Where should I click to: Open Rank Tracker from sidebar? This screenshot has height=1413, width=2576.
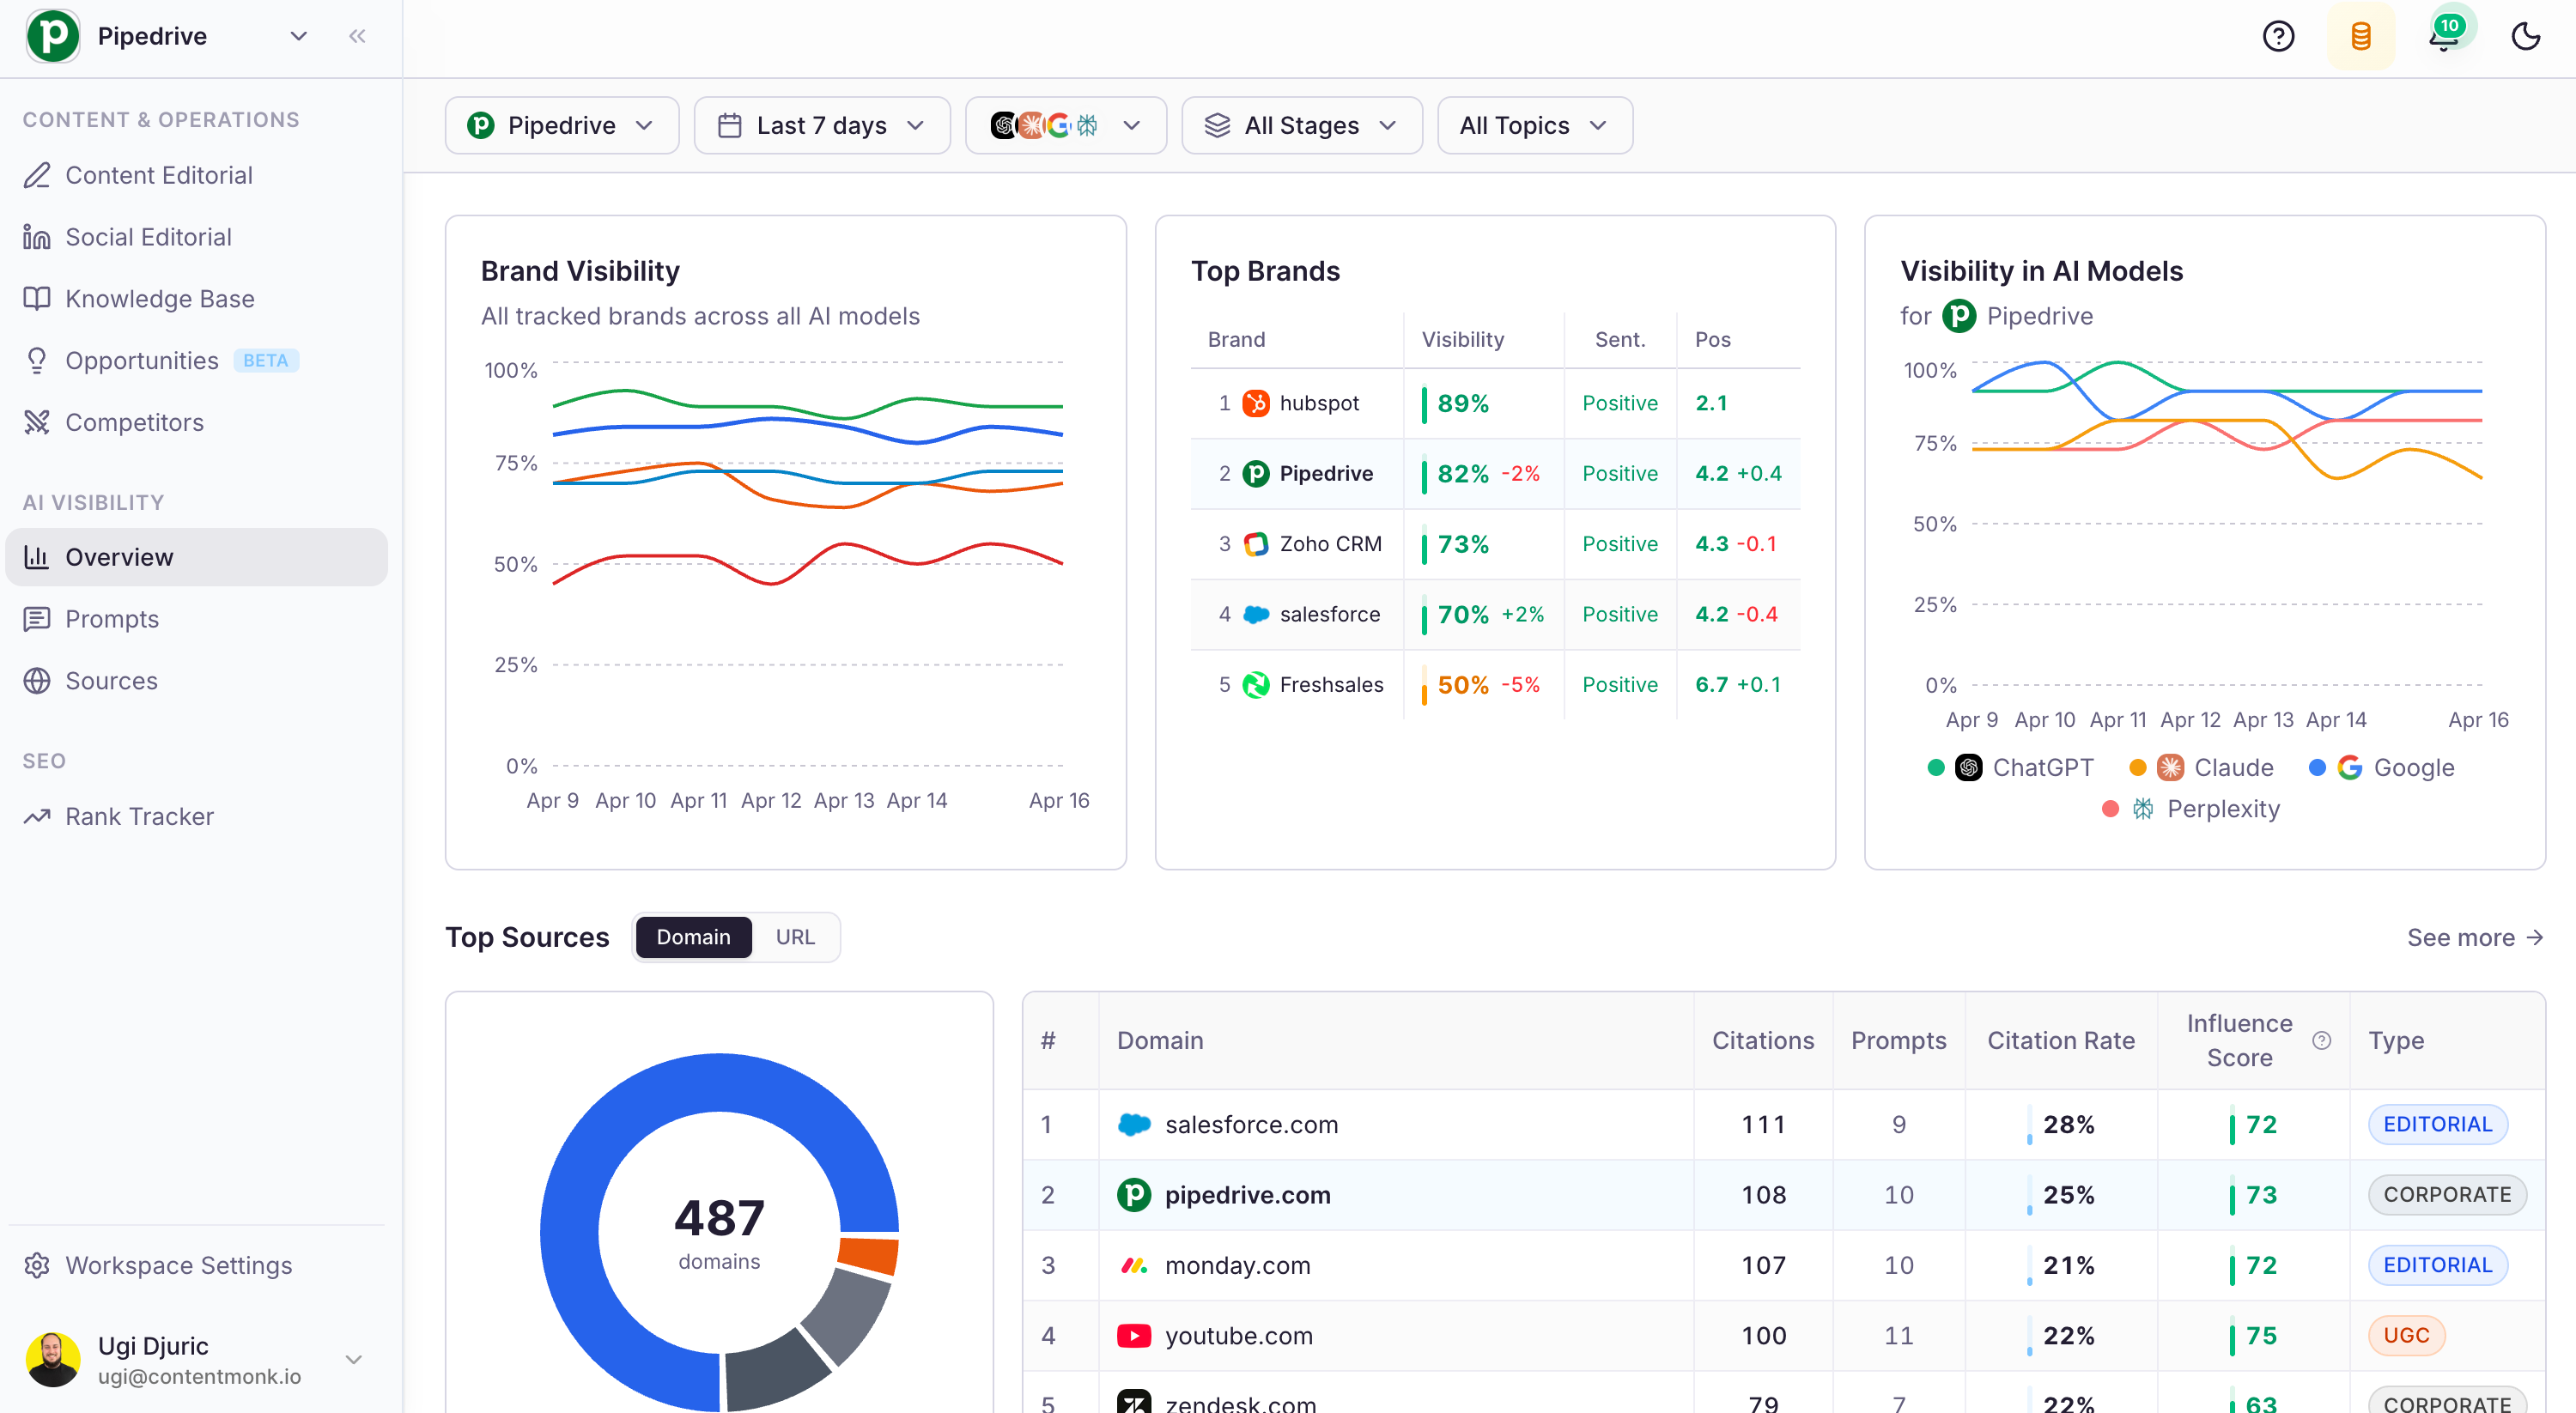pos(139,816)
